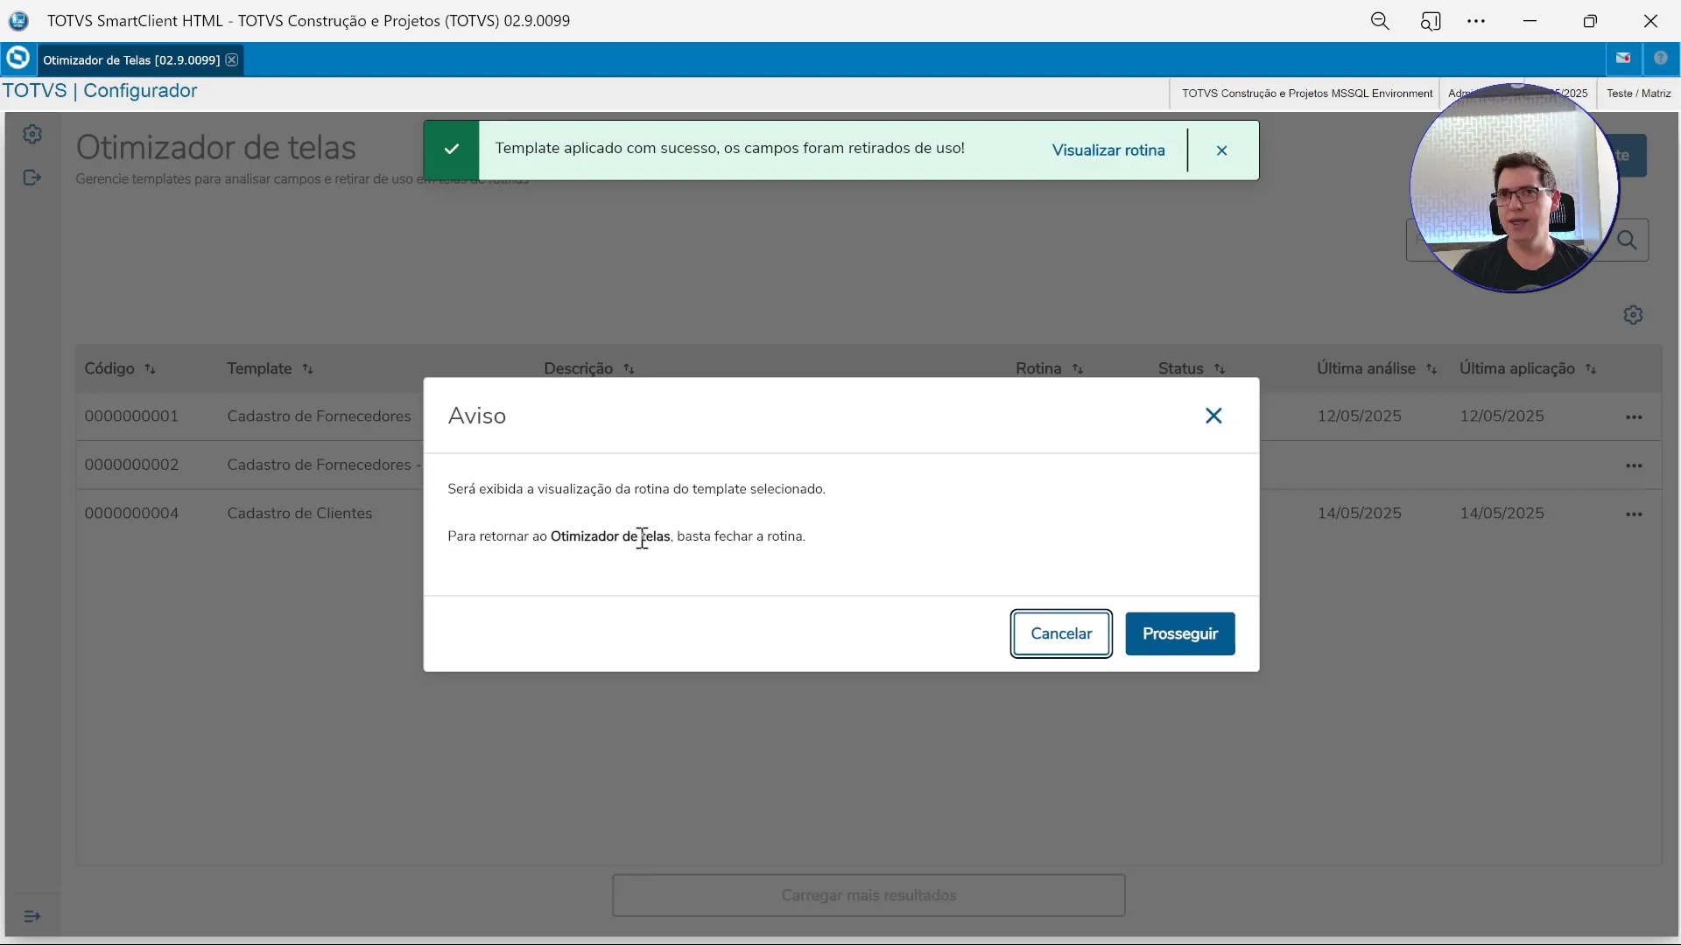The height and width of the screenshot is (945, 1681).
Task: Click the logout icon in the left sidebar
Action: [32, 178]
